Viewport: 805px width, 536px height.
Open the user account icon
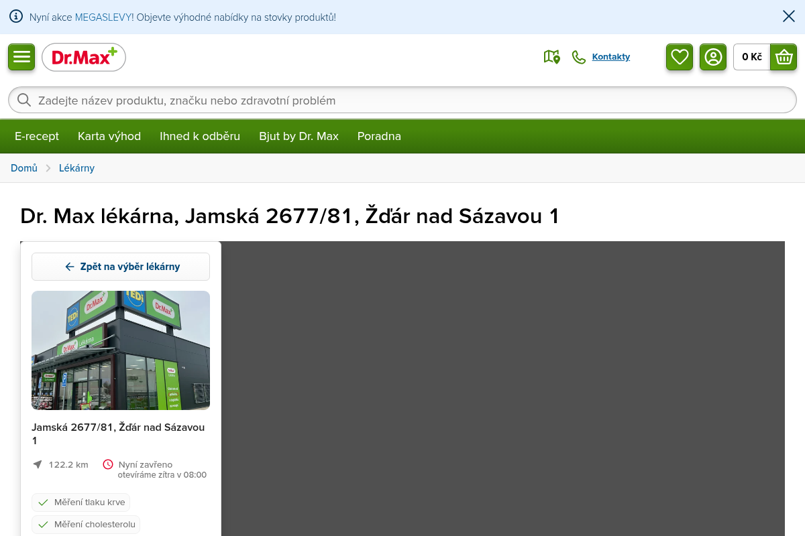(713, 57)
